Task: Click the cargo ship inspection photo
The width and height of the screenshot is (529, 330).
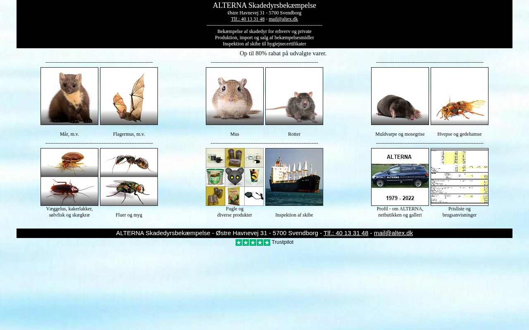Action: point(294,177)
